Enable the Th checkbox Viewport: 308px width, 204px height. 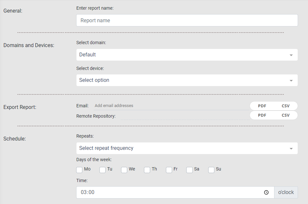[147, 170]
